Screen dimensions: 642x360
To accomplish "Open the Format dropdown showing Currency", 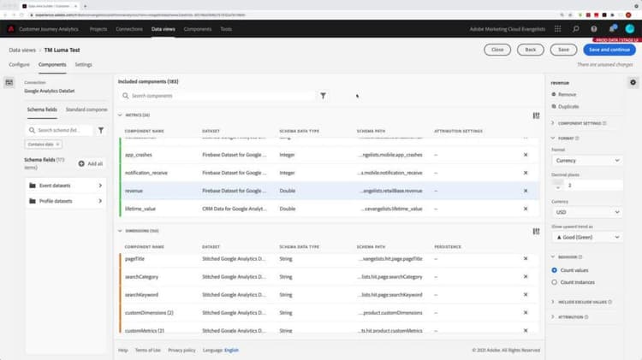I will coord(587,161).
